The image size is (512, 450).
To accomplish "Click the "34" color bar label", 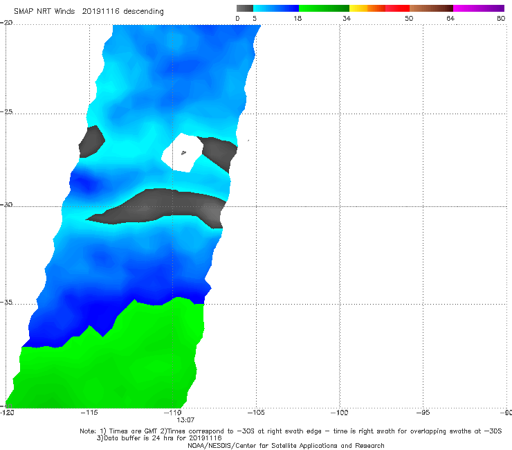I will tap(347, 18).
